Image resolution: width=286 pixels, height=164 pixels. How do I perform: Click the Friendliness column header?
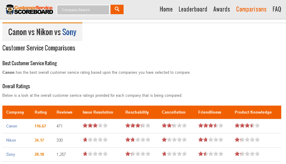click(x=210, y=112)
